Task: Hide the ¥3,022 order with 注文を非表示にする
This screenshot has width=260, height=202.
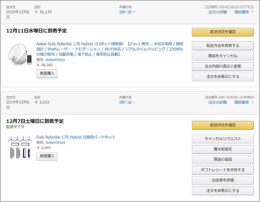Action: tap(223, 191)
